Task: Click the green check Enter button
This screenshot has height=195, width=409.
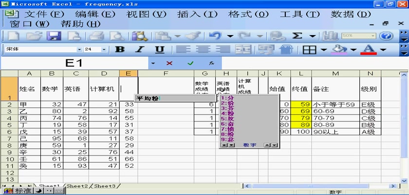Action: pyautogui.click(x=190, y=63)
